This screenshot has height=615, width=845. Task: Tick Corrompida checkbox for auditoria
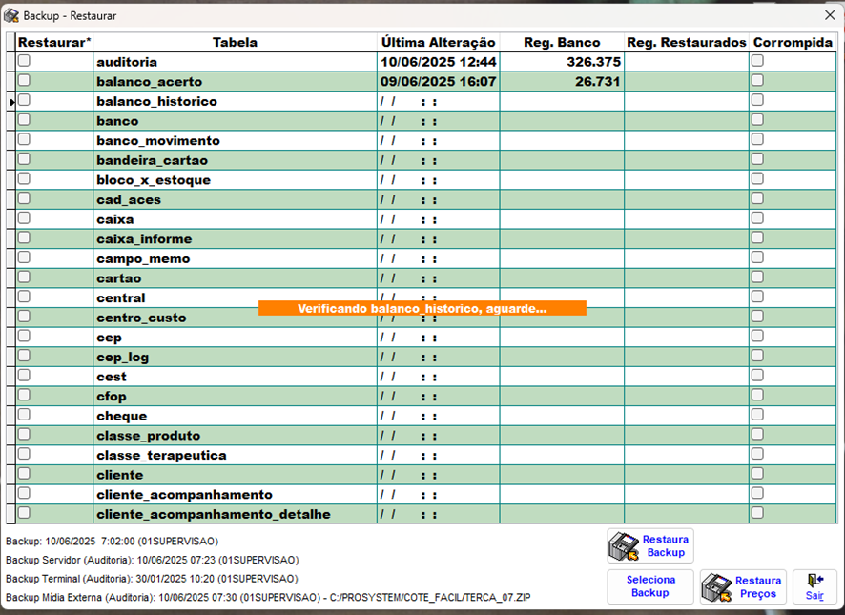coord(757,61)
